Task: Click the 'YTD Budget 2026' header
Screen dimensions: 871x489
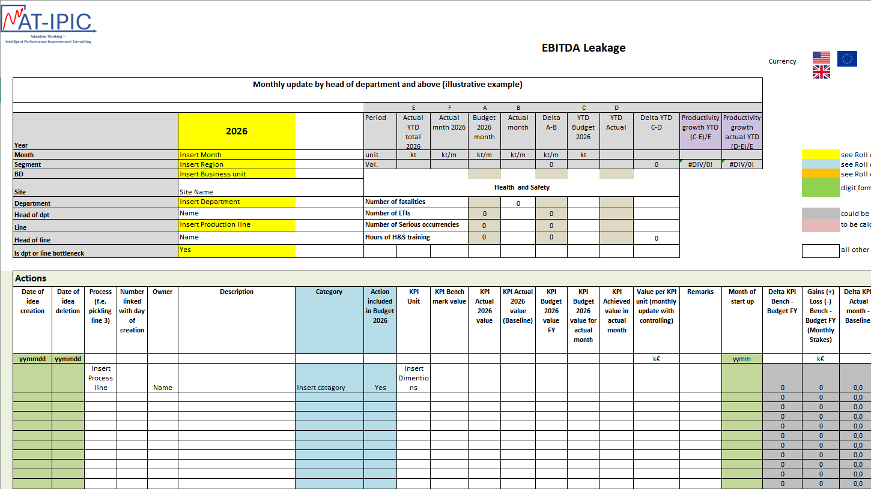Action: [x=583, y=131]
